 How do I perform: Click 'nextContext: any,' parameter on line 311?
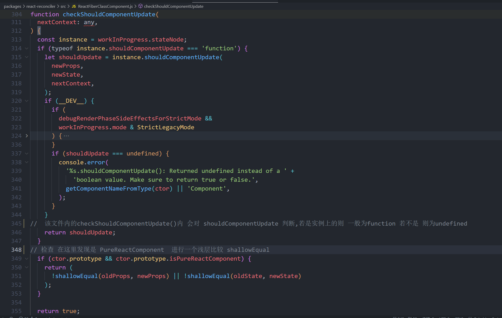pyautogui.click(x=67, y=22)
